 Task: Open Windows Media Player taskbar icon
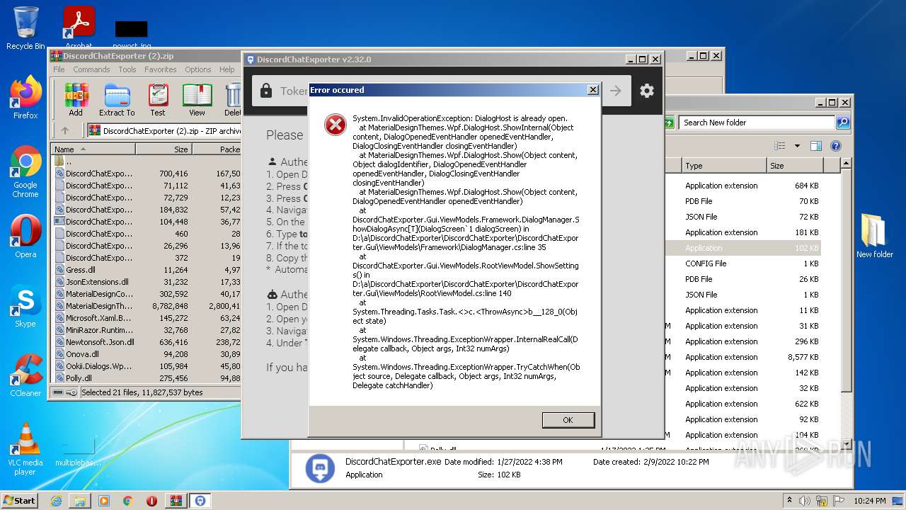point(104,501)
